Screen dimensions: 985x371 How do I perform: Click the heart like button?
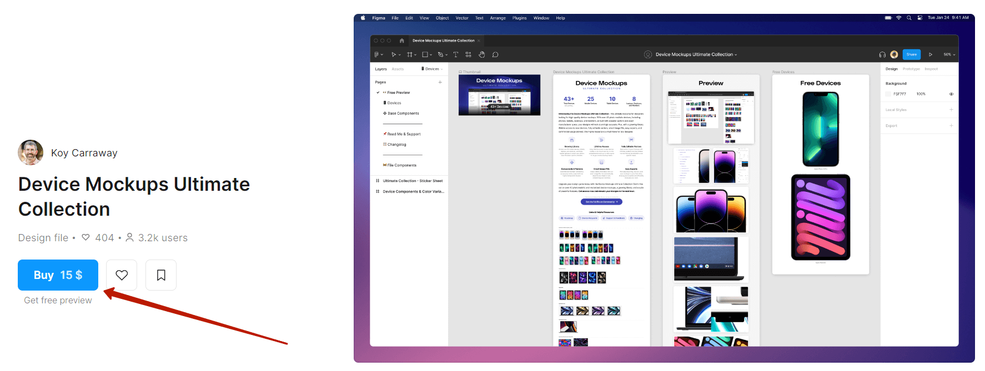coord(122,275)
